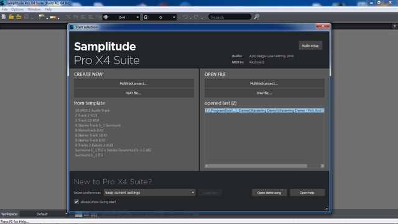Open the quantize Q value dropdown

[174, 17]
